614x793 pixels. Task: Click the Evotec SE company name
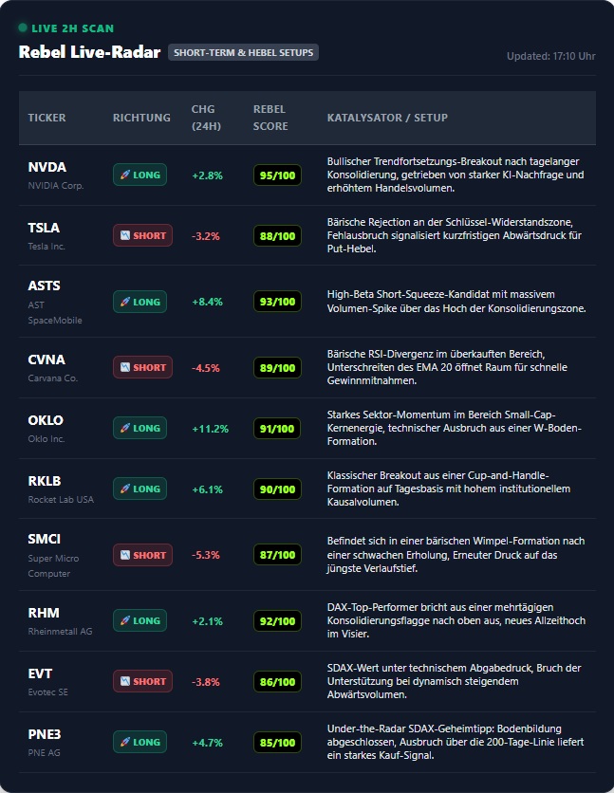[48, 692]
